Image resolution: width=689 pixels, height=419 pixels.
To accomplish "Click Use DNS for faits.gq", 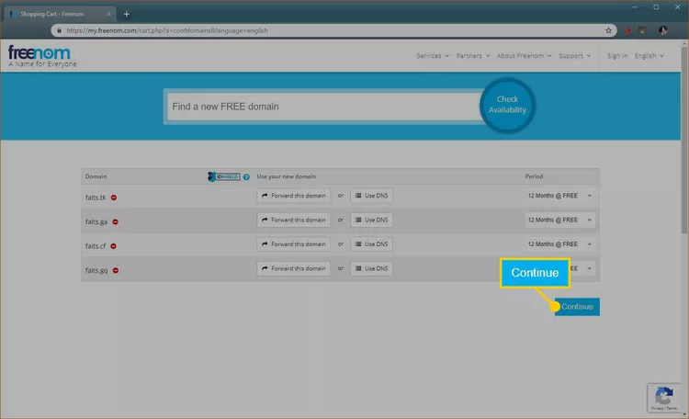I will 372,269.
